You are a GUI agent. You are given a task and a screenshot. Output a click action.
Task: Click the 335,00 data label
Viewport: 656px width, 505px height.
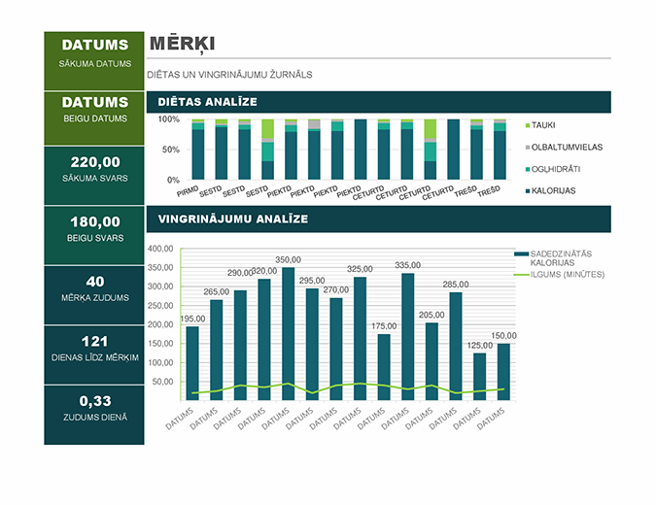pyautogui.click(x=408, y=264)
